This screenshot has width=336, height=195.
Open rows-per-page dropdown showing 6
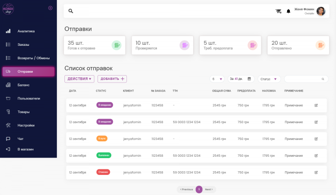tap(217, 79)
